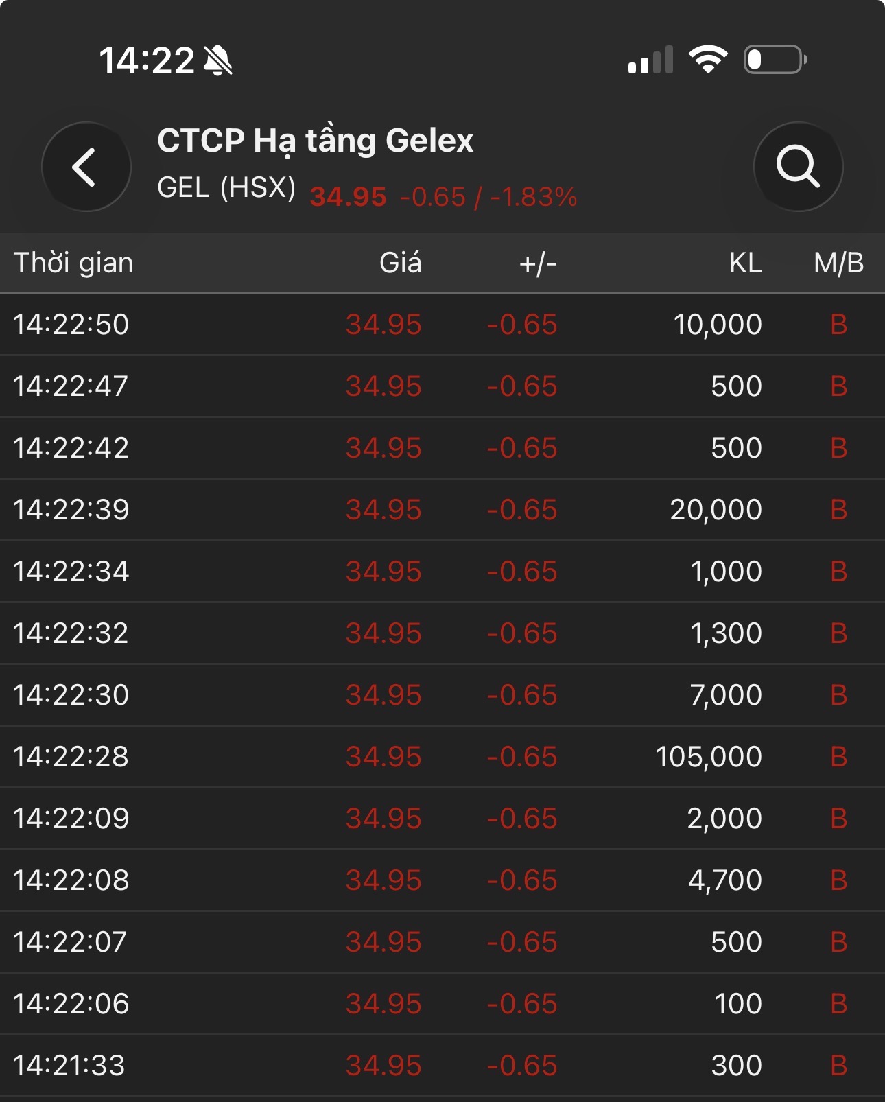Viewport: 885px width, 1102px height.
Task: Tap the GEL (HSX) ticker label
Action: pyautogui.click(x=226, y=187)
